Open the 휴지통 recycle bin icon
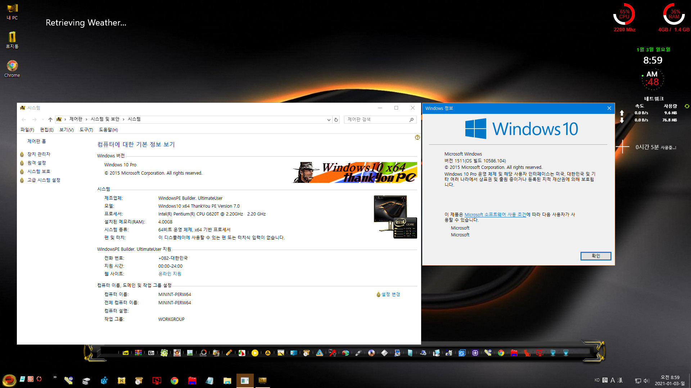 pos(12,40)
